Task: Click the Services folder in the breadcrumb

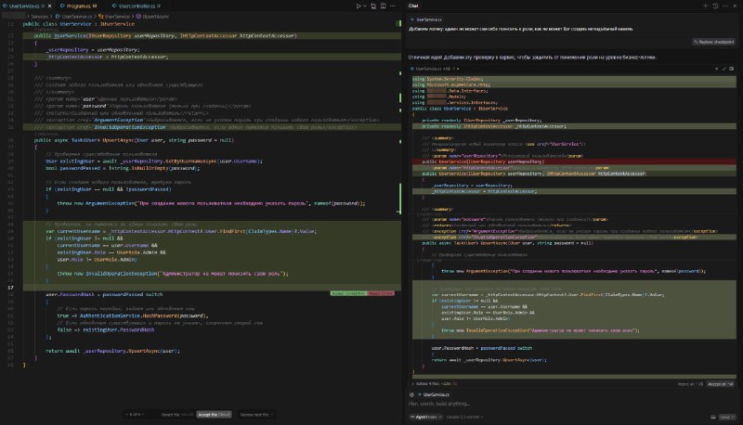Action: [40, 17]
